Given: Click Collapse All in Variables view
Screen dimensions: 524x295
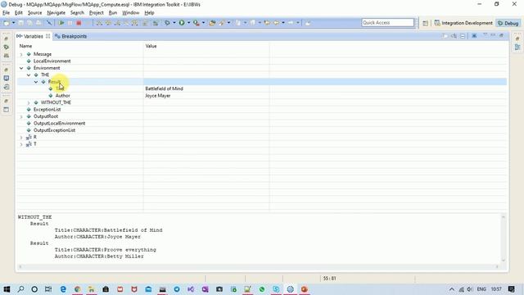Looking at the screenshot, I should [463, 36].
